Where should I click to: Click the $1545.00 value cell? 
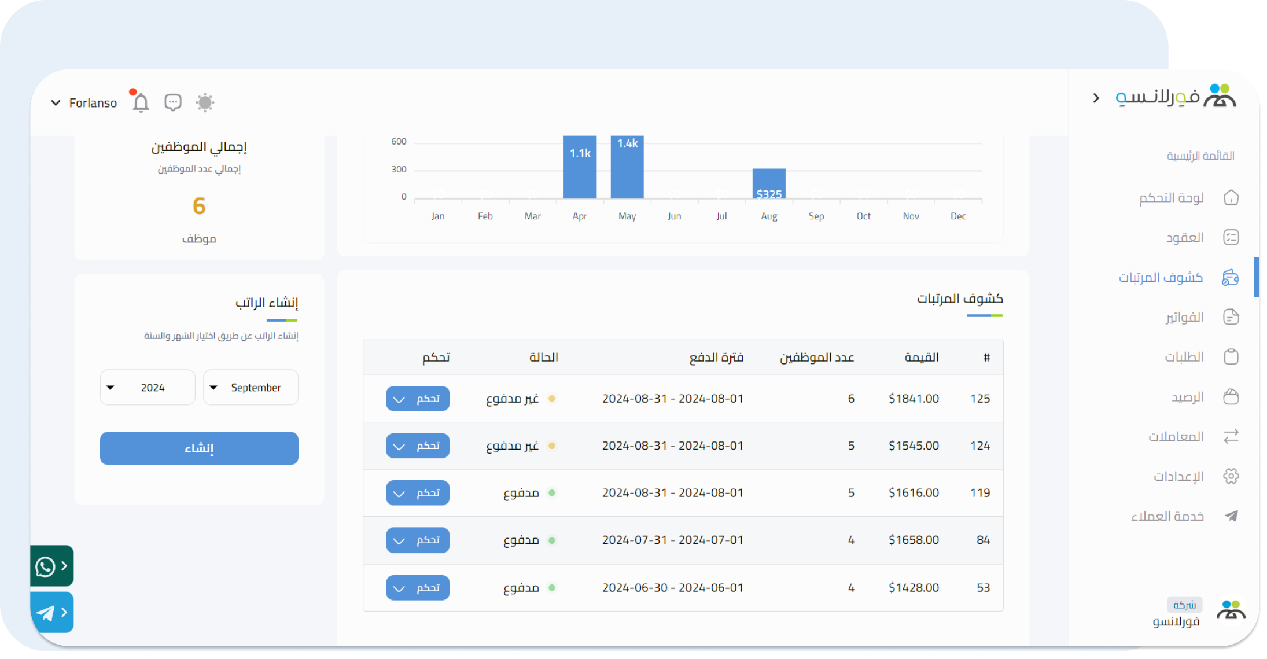(914, 446)
